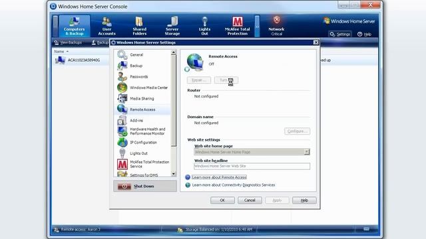Image resolution: width=426 pixels, height=239 pixels.
Task: Select Remote Access settings icon
Action: click(x=122, y=109)
